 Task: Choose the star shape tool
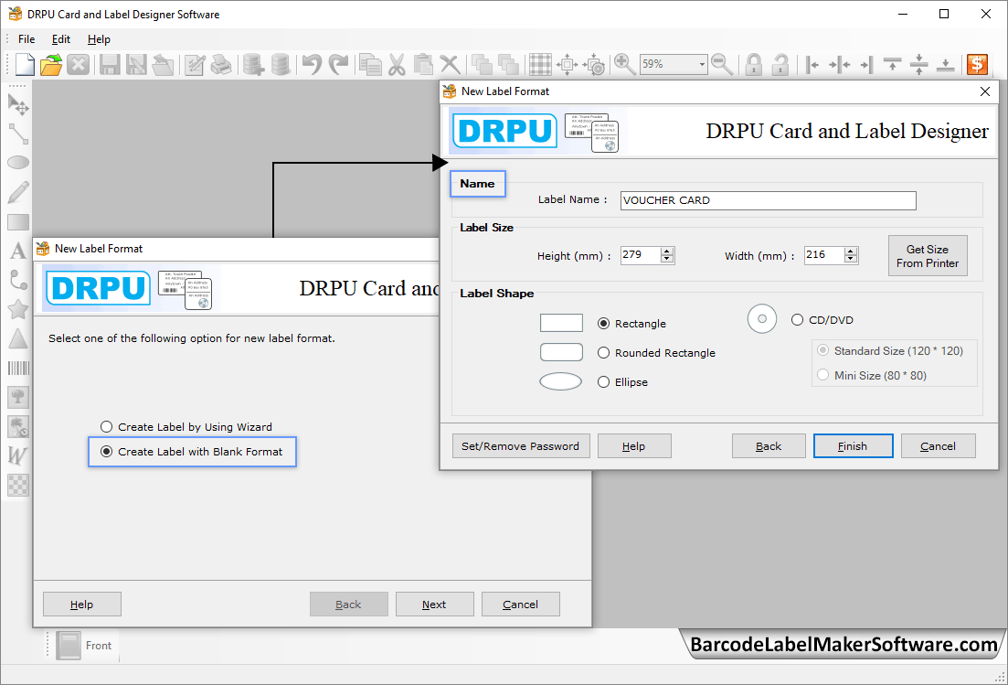tap(18, 309)
